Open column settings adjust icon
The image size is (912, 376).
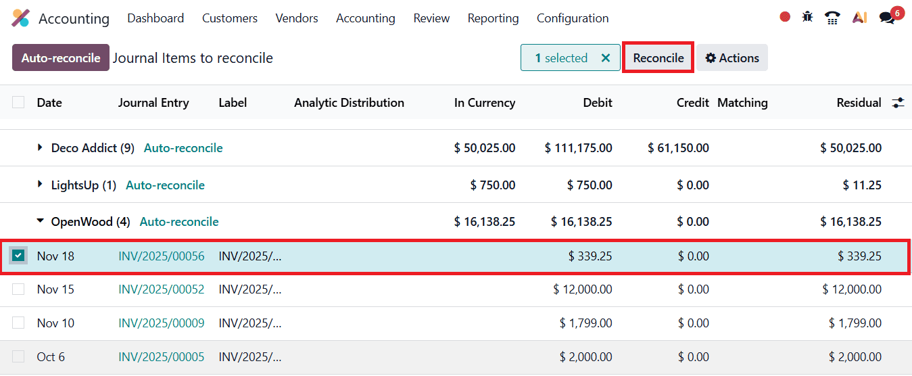[x=898, y=103]
